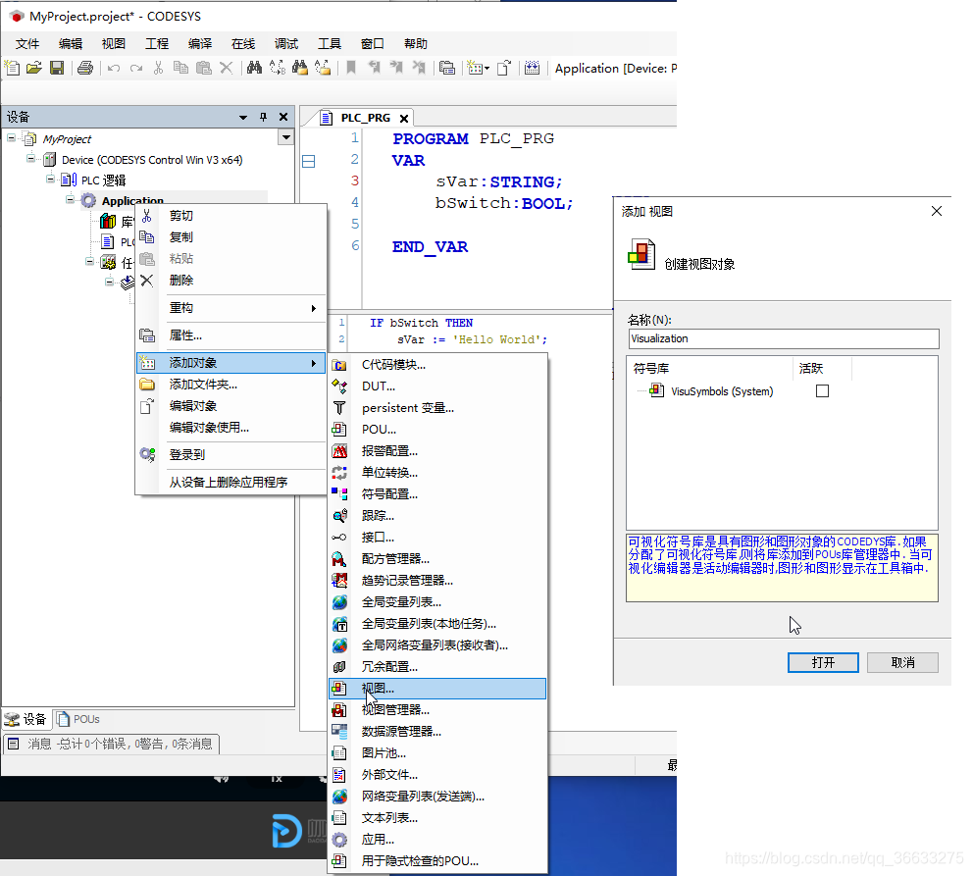Close the PLC_PRG editor tab
This screenshot has height=876, width=973.
pos(404,118)
